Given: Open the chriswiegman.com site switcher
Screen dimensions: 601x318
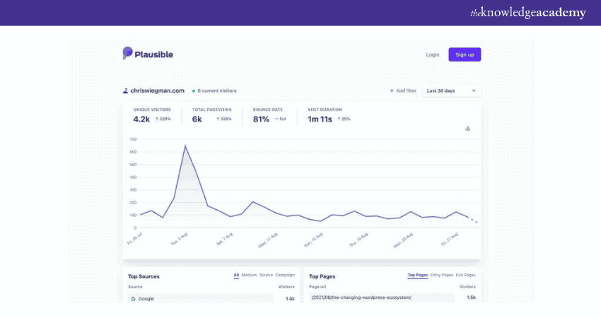Looking at the screenshot, I should pyautogui.click(x=157, y=91).
